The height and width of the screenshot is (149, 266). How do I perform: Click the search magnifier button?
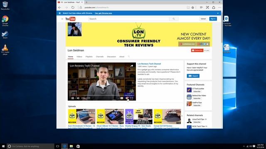coord(174,19)
